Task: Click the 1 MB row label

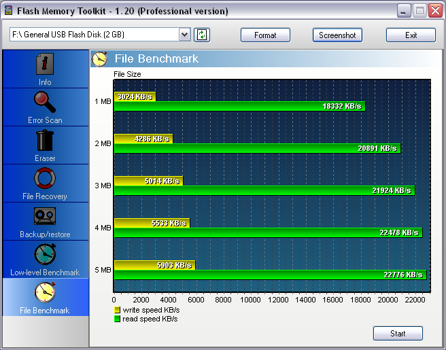Action: coord(103,101)
